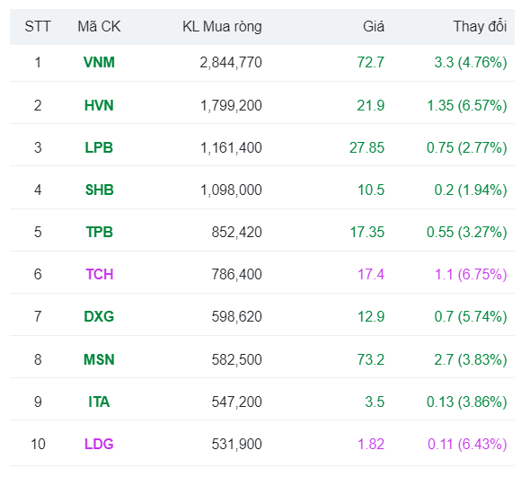530x477 pixels.
Task: Click MSN price 73.2
Action: pos(371,359)
